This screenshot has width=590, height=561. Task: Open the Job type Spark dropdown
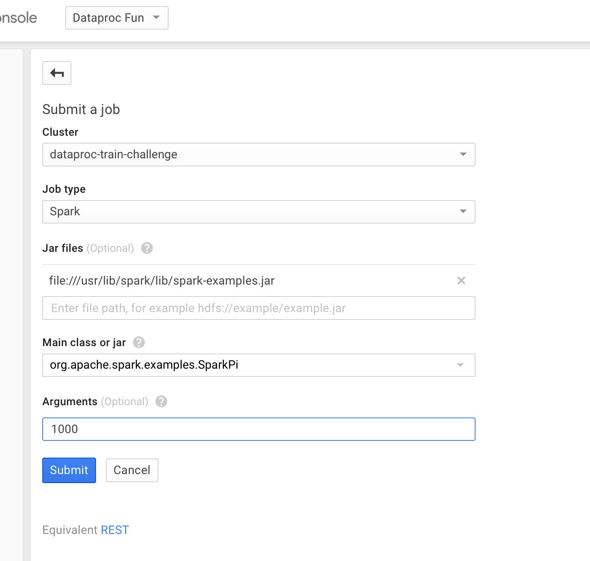[x=258, y=212]
